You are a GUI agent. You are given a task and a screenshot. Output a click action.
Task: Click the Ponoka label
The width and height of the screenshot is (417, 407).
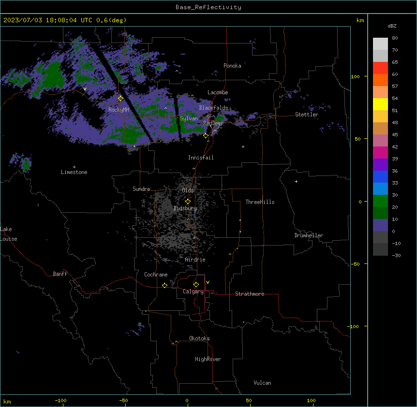(232, 66)
